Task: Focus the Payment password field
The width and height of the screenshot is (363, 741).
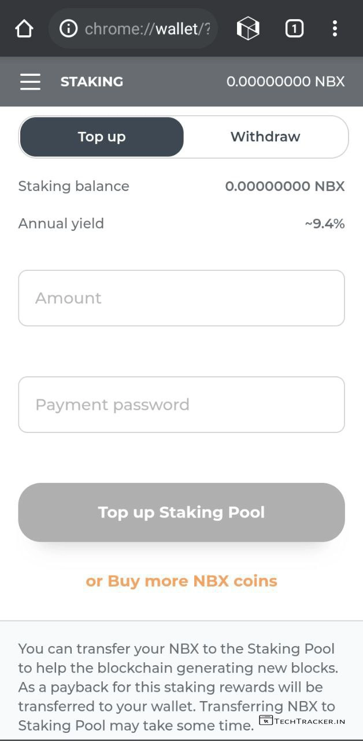Action: pyautogui.click(x=181, y=405)
